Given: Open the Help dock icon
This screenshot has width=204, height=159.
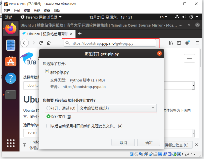Looking at the screenshot, I should (x=11, y=78).
